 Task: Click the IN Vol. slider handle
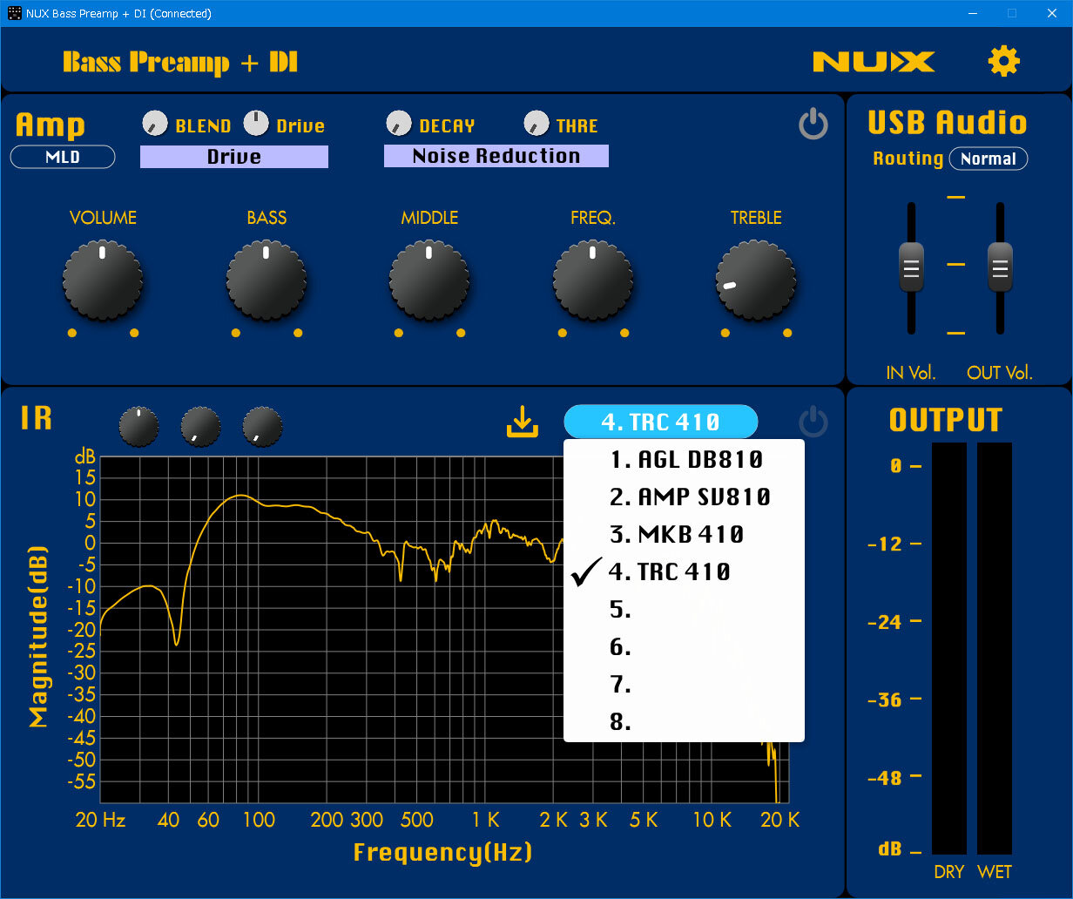point(911,267)
